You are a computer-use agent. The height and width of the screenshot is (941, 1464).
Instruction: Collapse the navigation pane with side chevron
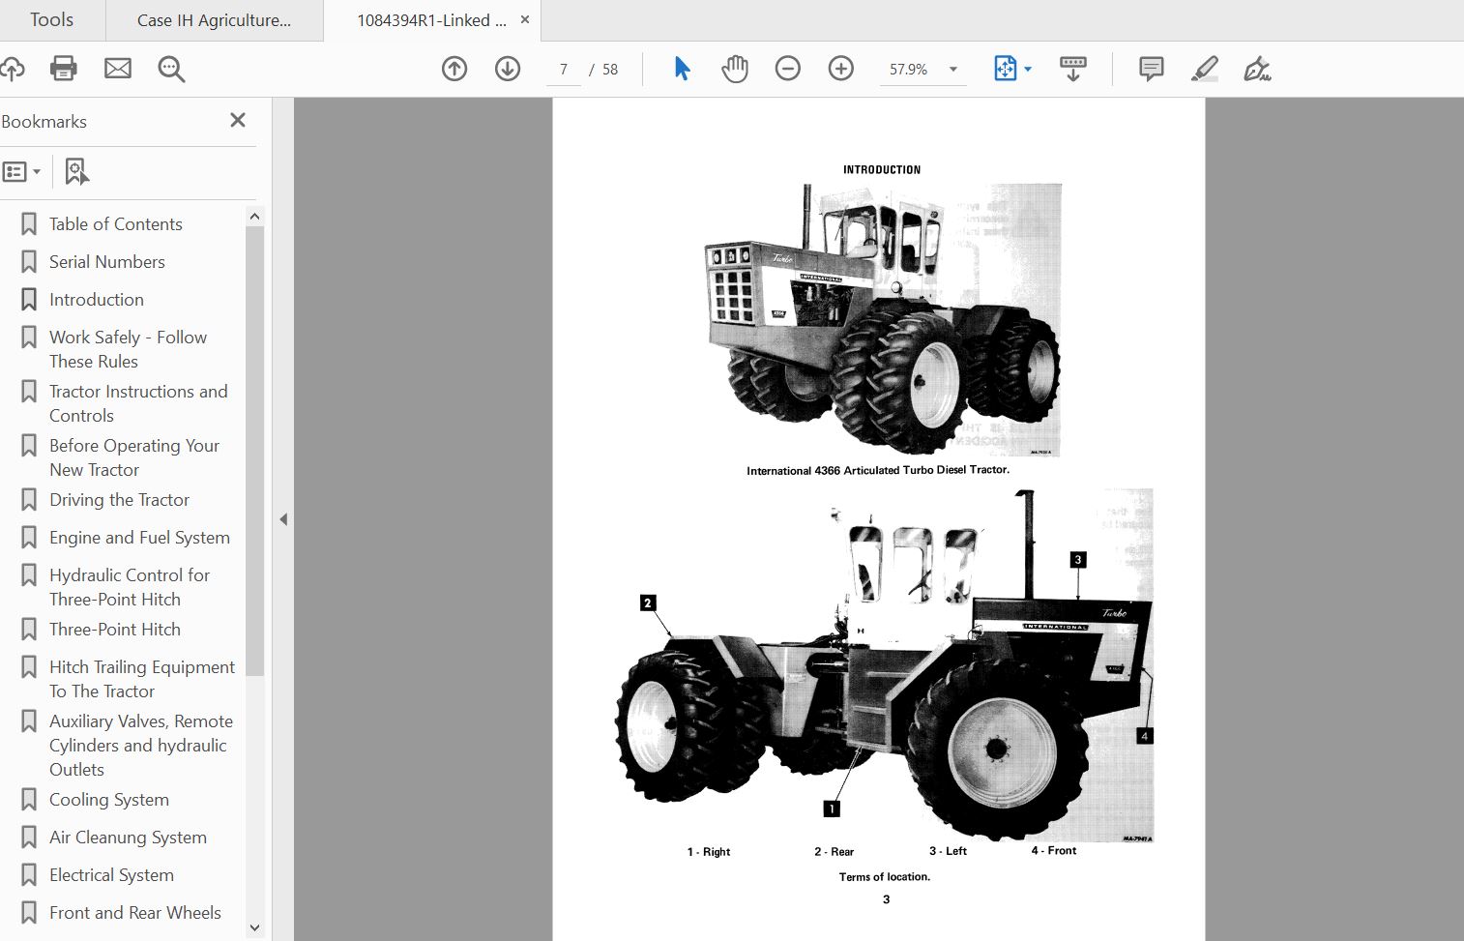[x=283, y=519]
